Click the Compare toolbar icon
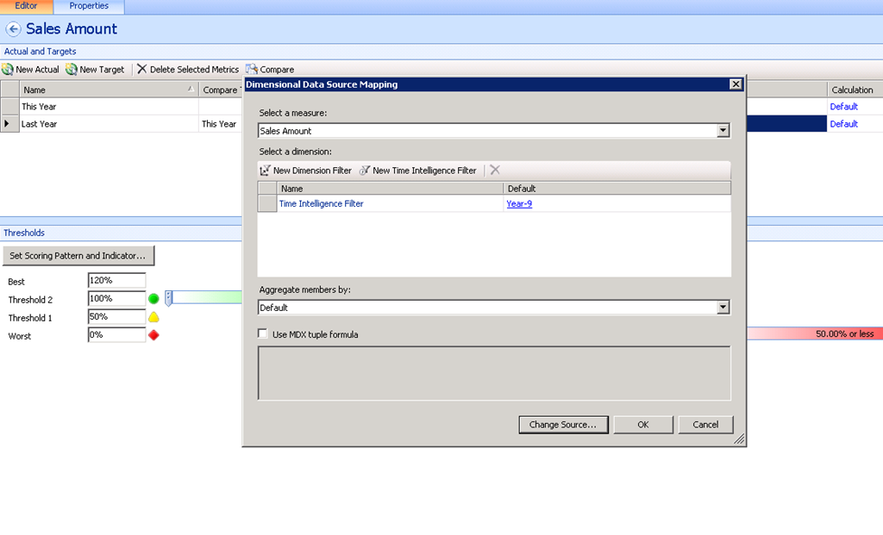This screenshot has width=883, height=535. click(252, 69)
